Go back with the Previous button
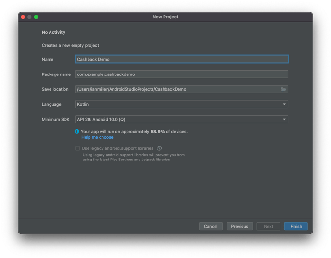 click(240, 226)
